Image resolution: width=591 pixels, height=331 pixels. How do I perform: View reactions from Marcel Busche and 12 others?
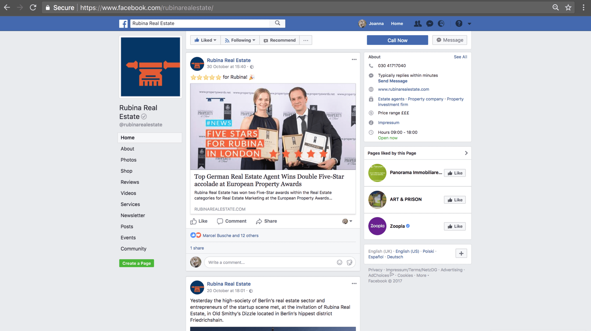(x=230, y=235)
